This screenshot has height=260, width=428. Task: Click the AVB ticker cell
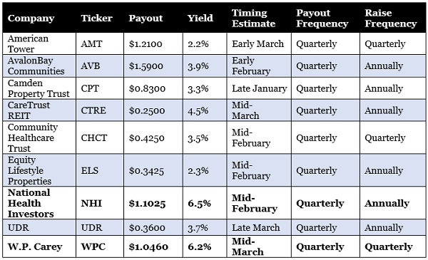pos(100,66)
